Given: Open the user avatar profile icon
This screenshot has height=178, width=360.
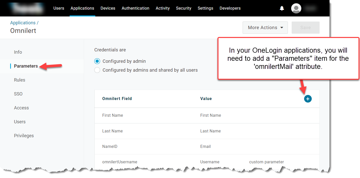Looking at the screenshot, I should pos(296,8).
